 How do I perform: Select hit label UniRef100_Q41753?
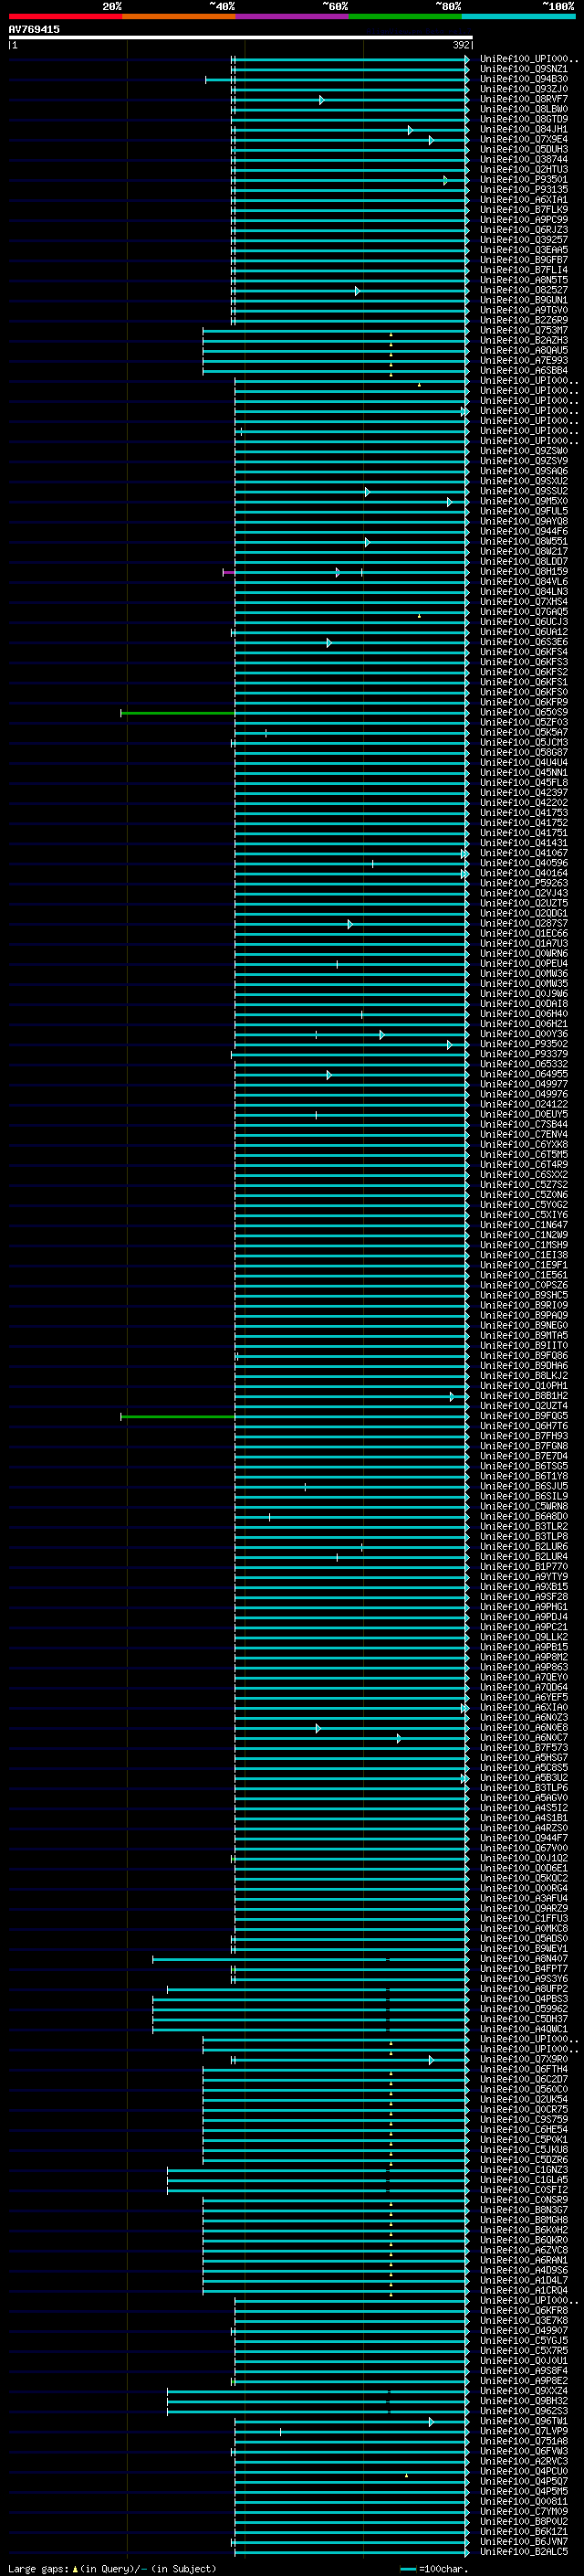click(x=523, y=813)
